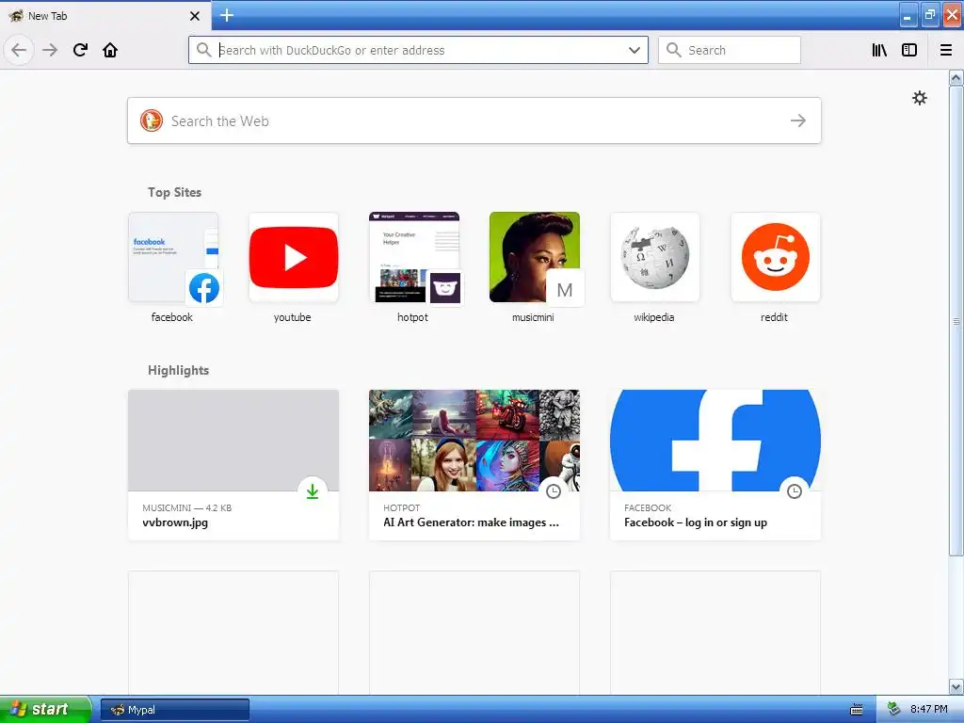Image resolution: width=964 pixels, height=723 pixels.
Task: Open the hamburger application menu
Action: [946, 50]
